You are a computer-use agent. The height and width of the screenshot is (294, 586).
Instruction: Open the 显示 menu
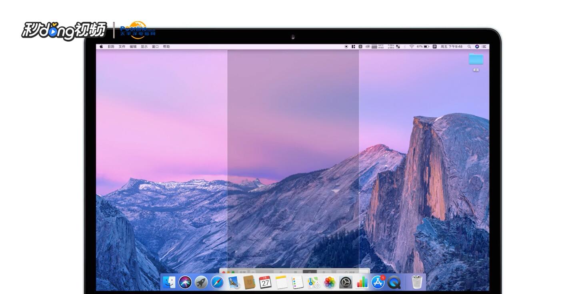point(144,46)
